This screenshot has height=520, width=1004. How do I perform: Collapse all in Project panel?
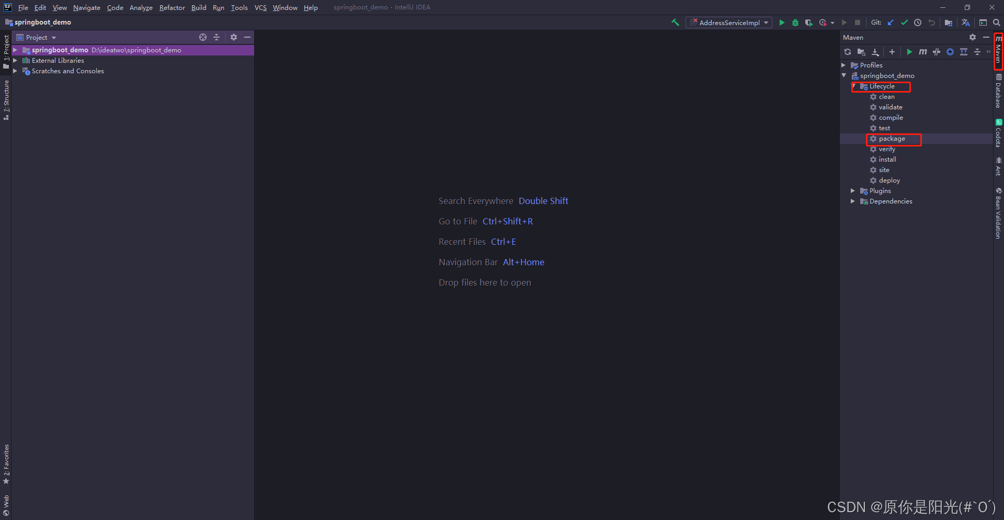(216, 37)
